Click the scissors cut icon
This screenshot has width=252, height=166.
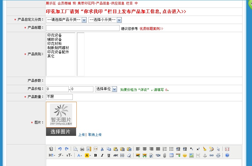tap(102, 149)
